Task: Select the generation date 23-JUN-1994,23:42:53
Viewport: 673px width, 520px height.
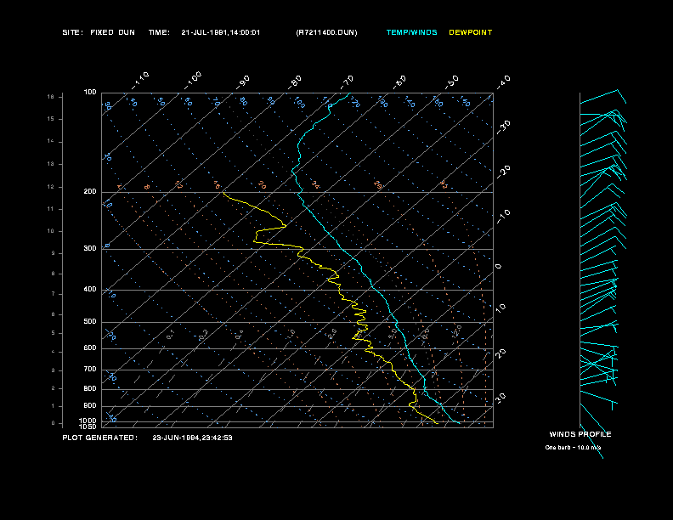Action: tap(192, 438)
